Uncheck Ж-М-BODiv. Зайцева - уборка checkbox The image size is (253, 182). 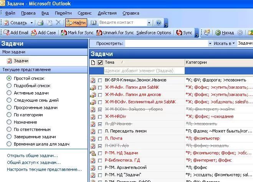click(100, 109)
